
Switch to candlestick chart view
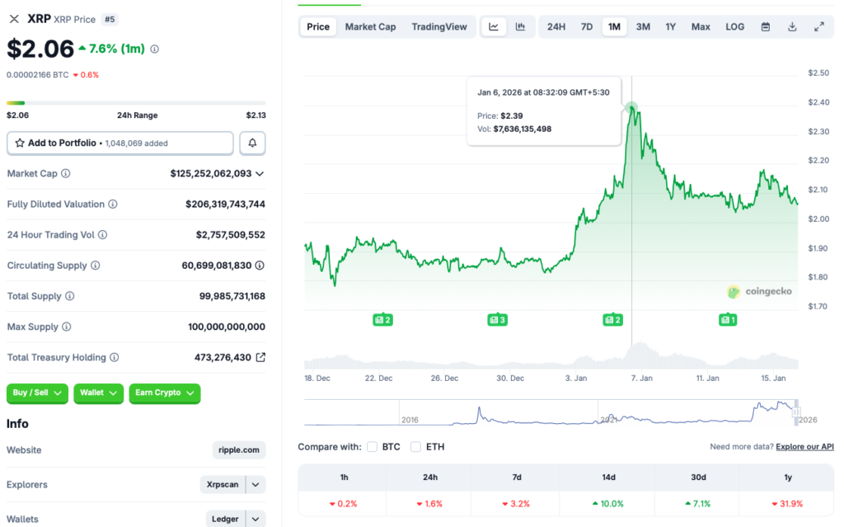521,26
